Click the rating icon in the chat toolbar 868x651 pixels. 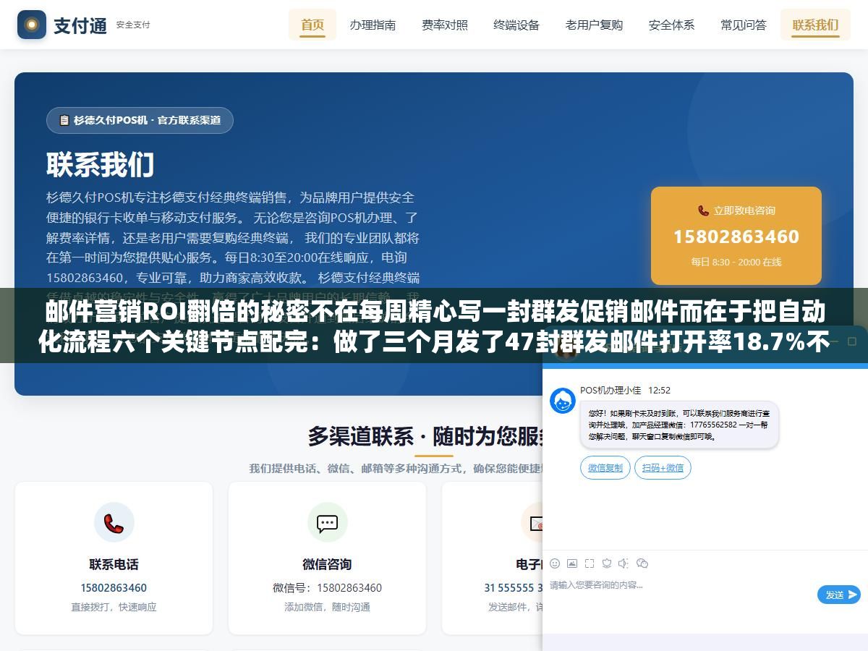(x=607, y=563)
